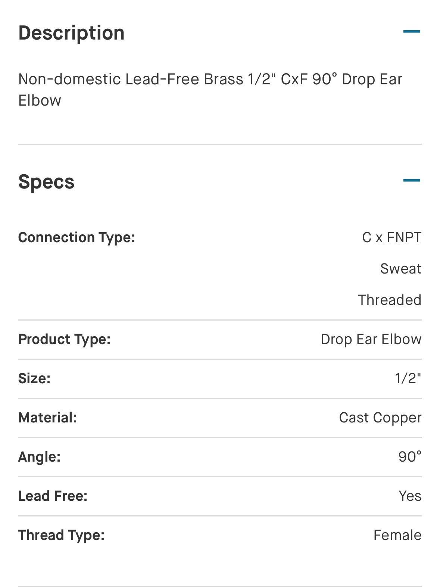The height and width of the screenshot is (587, 440).
Task: Click the Material label
Action: click(x=47, y=418)
